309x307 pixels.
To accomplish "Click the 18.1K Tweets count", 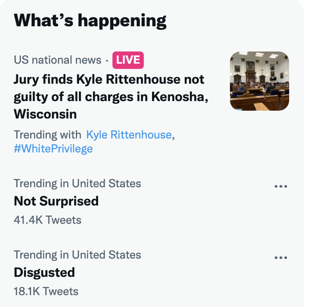I will tap(46, 292).
